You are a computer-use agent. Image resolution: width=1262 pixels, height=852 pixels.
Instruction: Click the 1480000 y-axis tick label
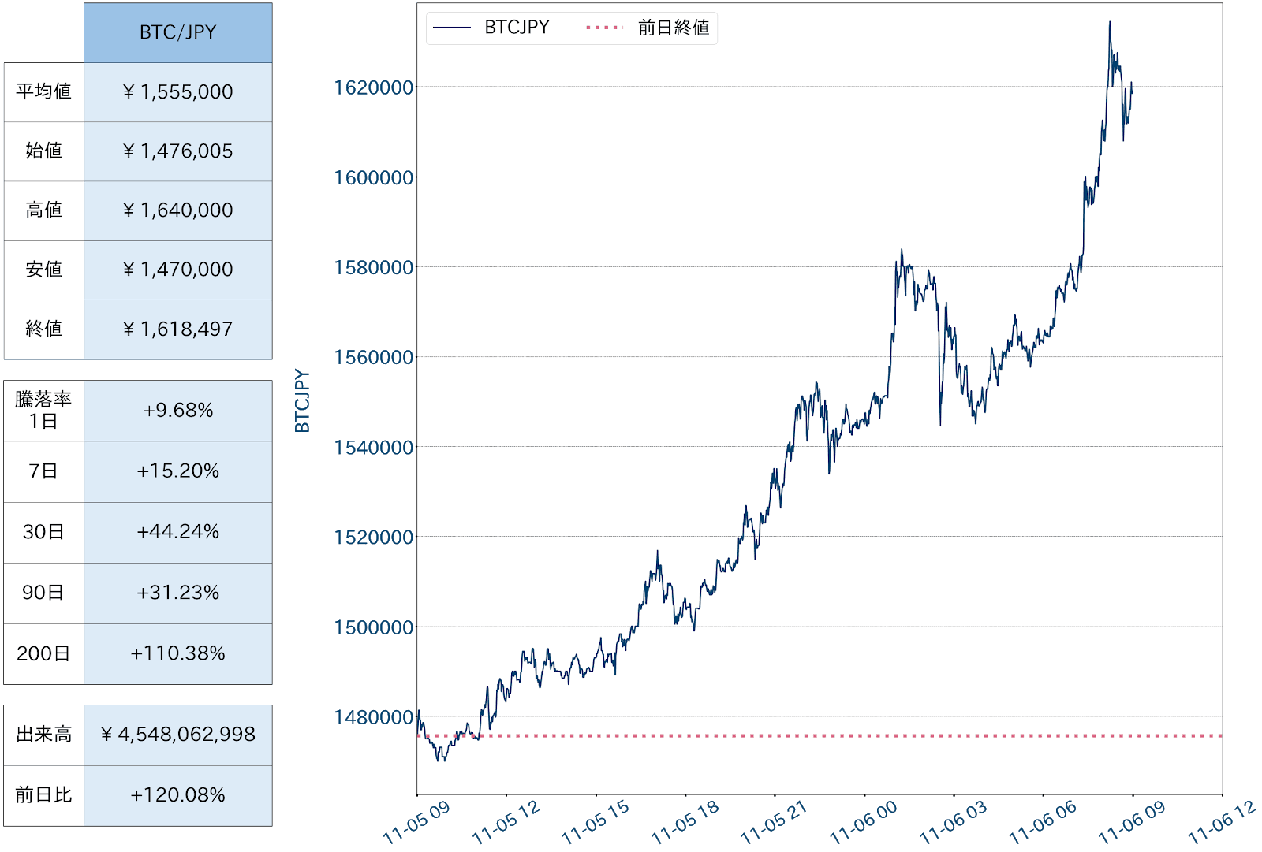pos(374,717)
